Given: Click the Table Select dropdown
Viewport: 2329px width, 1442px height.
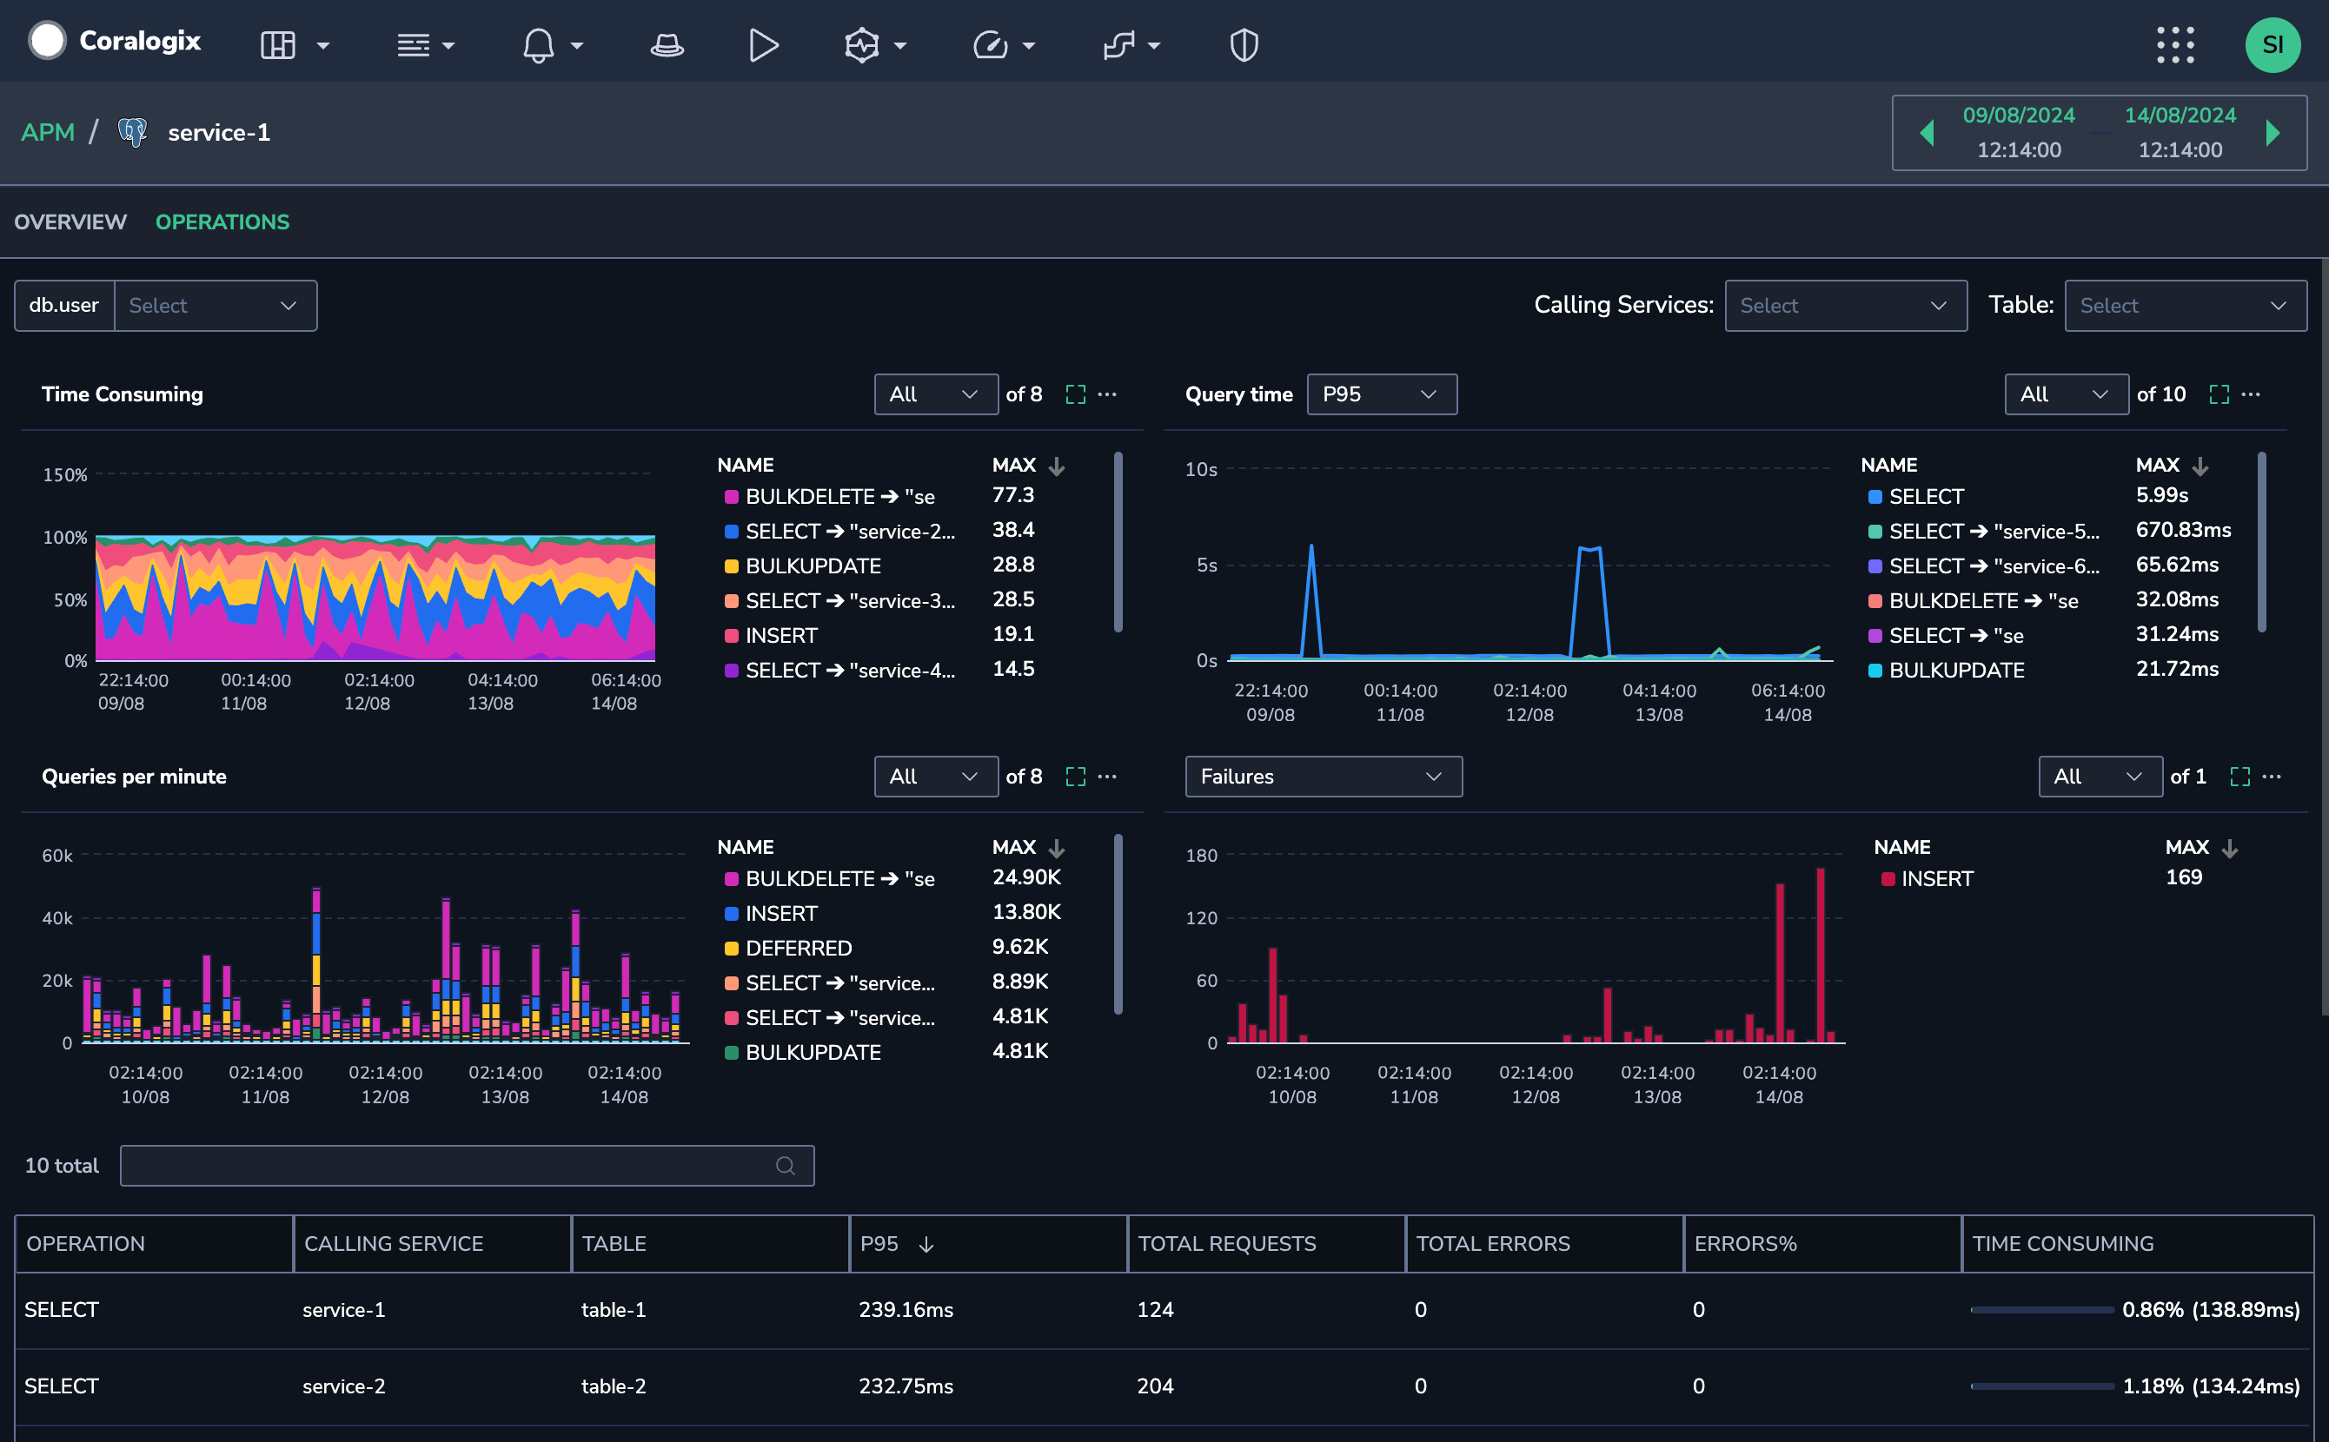Looking at the screenshot, I should pyautogui.click(x=2180, y=304).
